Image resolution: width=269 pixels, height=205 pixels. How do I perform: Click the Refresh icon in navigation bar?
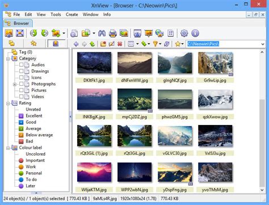point(166,44)
